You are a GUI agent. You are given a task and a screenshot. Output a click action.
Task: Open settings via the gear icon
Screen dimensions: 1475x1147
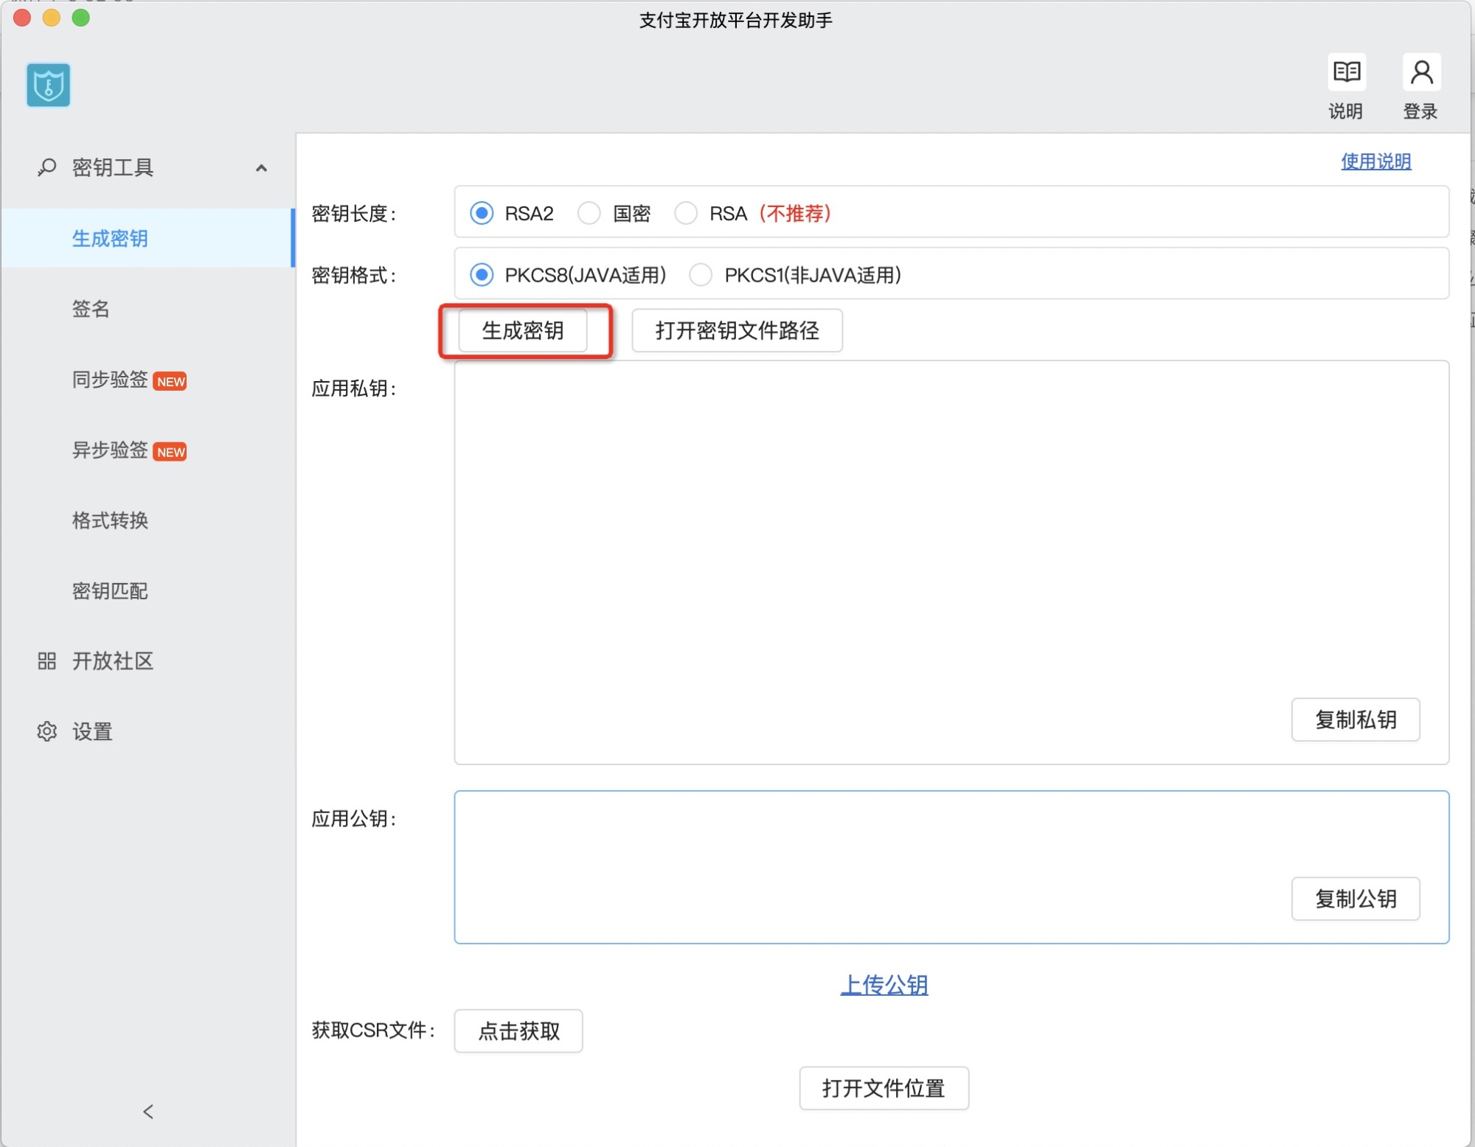click(46, 731)
